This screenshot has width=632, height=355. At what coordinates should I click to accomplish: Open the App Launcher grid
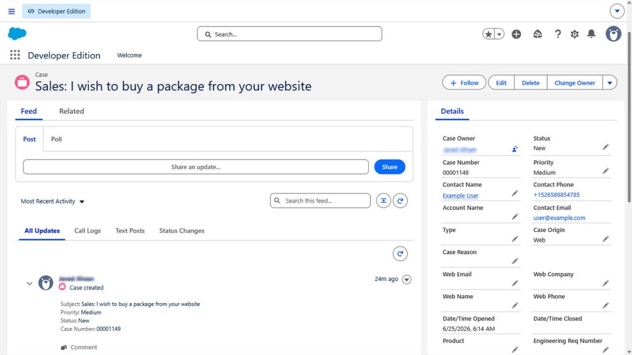coord(15,55)
